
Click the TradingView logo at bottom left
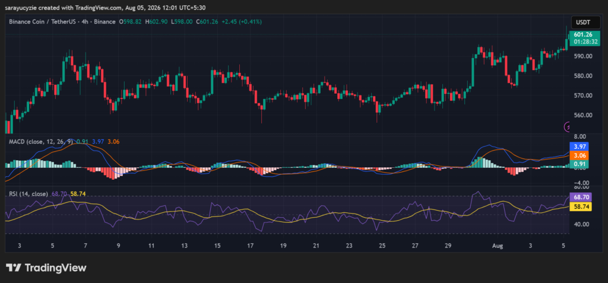pos(46,268)
